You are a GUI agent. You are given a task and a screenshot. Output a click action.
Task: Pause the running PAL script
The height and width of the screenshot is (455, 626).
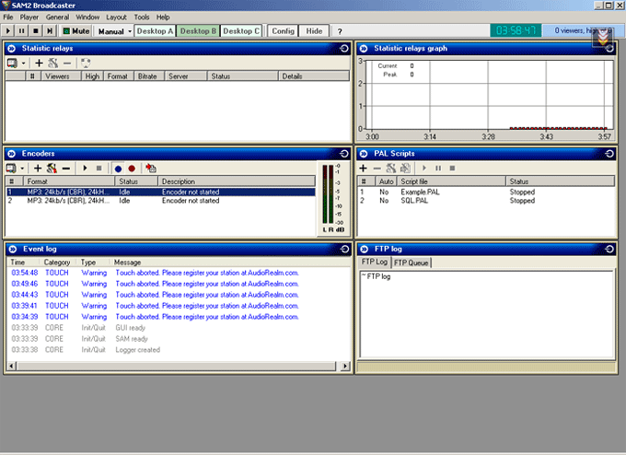click(x=438, y=169)
